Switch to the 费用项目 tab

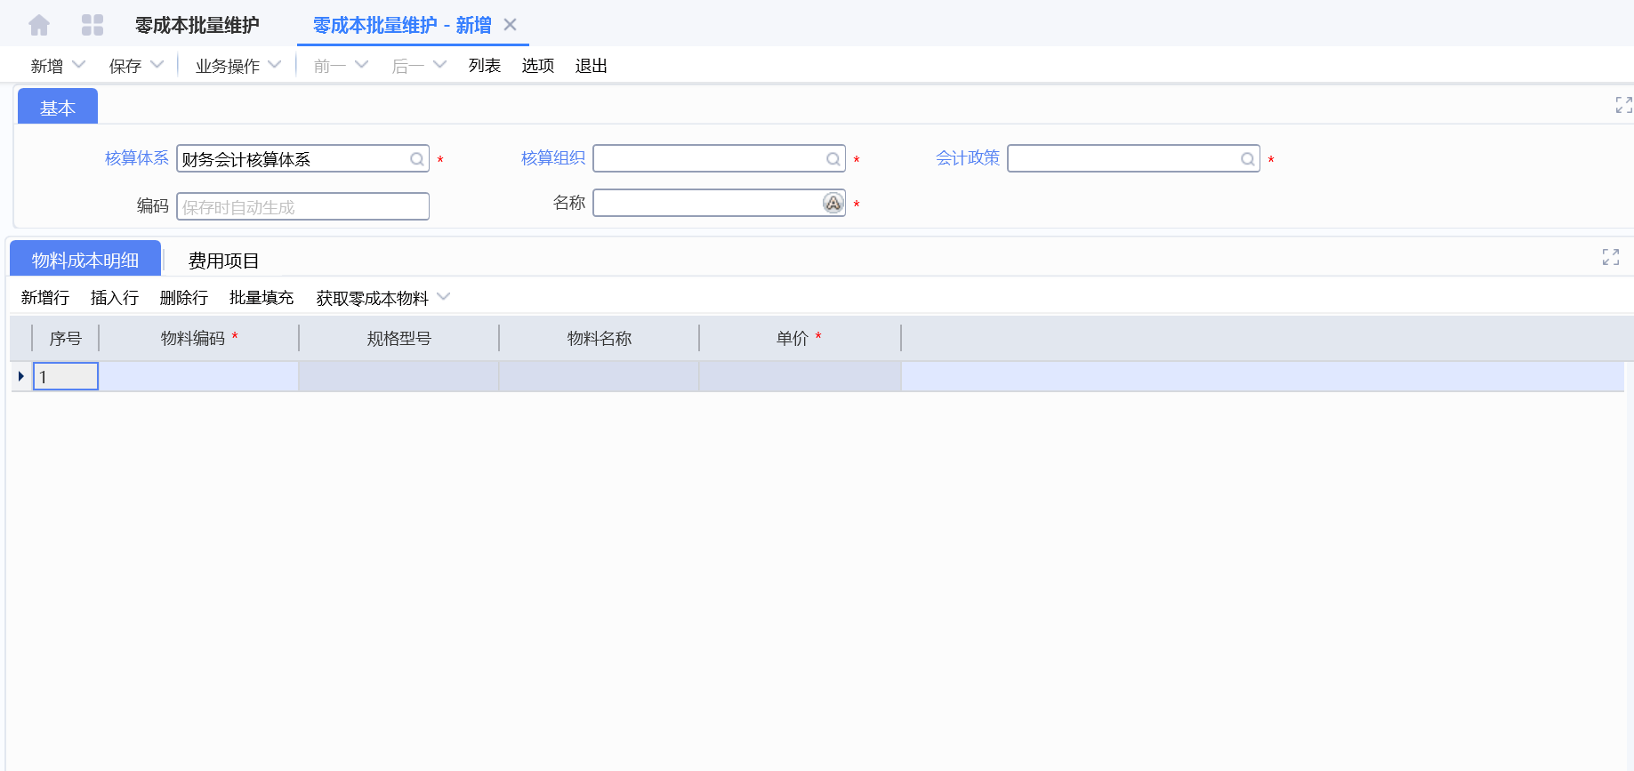pos(223,261)
